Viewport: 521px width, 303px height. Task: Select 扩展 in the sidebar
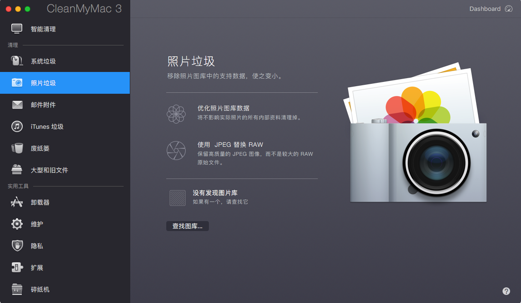65,267
